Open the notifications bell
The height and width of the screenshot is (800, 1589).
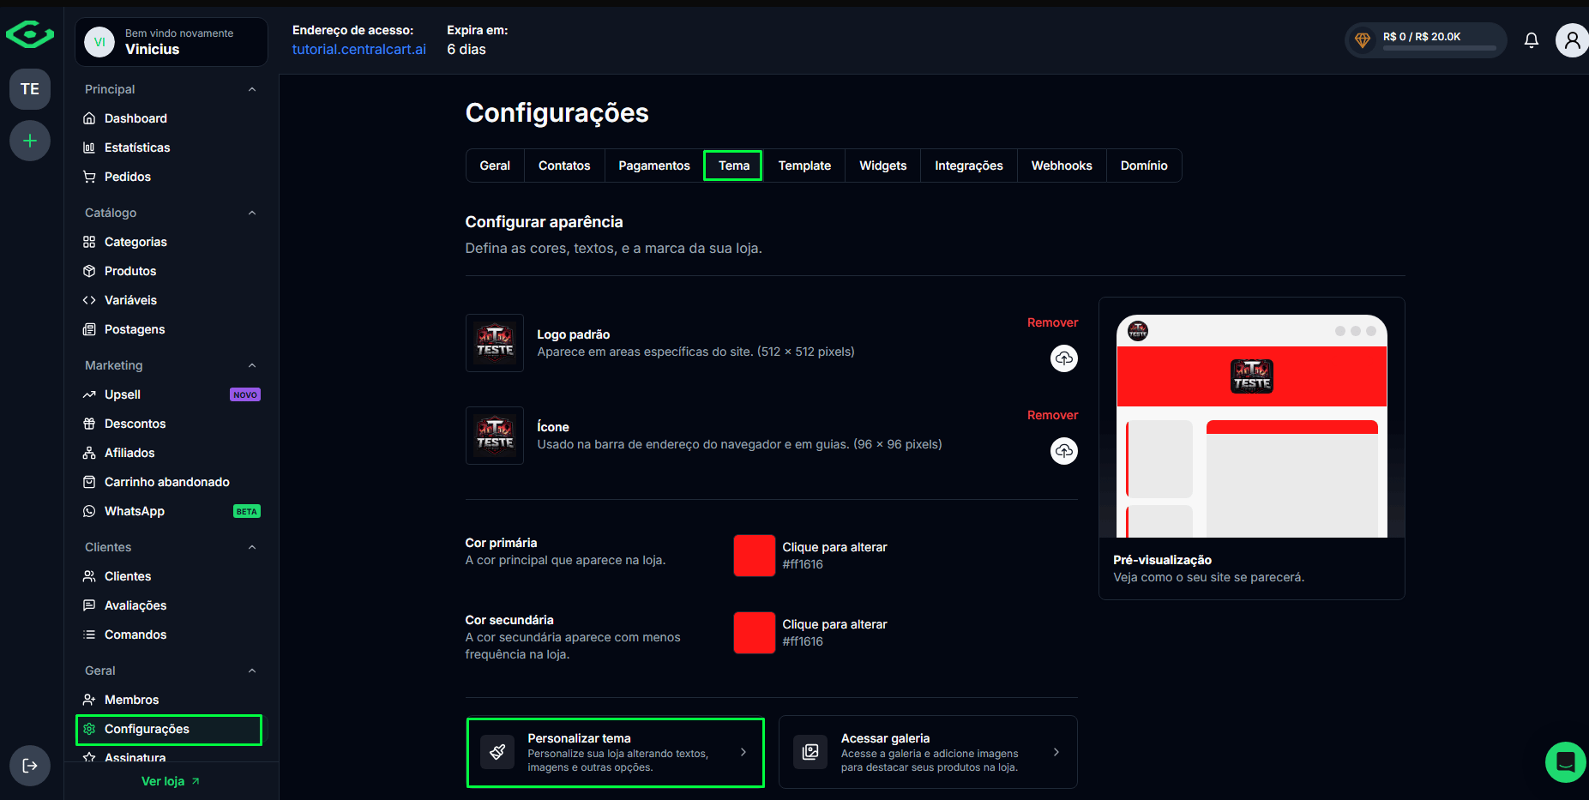coord(1532,40)
